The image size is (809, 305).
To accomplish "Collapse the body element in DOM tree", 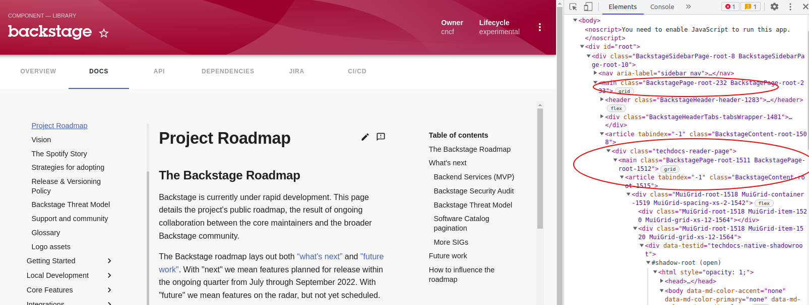I will click(575, 20).
